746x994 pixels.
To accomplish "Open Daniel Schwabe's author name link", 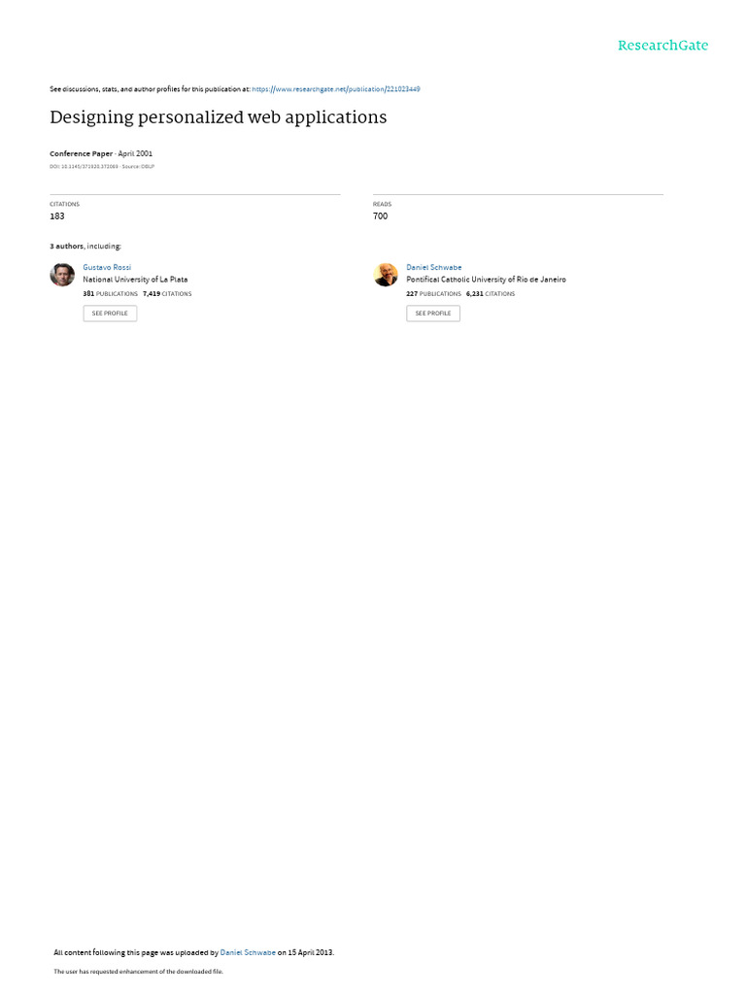I will [x=434, y=268].
